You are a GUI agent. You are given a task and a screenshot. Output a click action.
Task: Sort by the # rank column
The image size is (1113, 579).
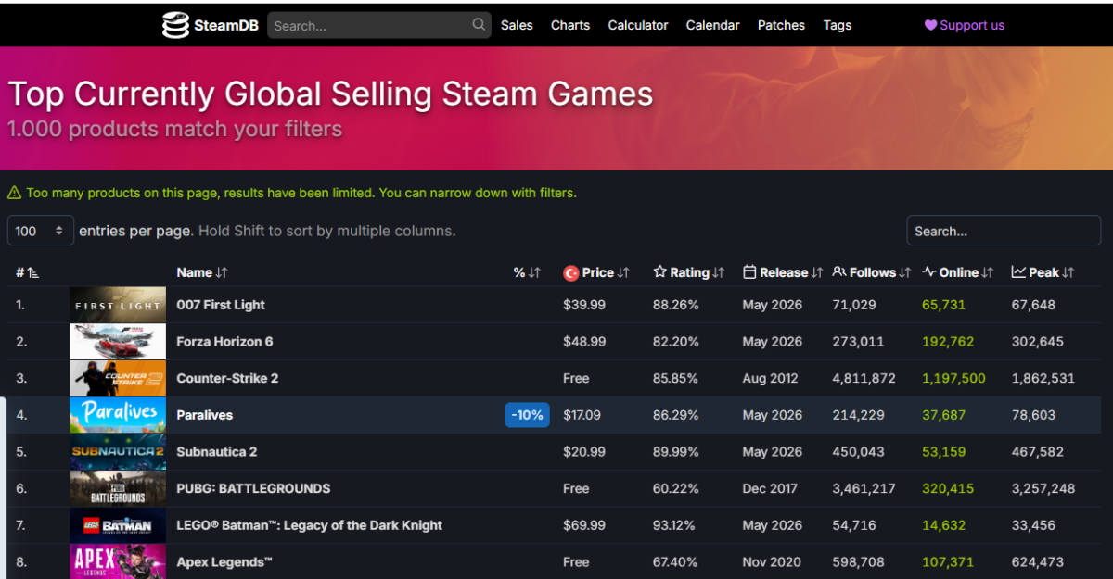(27, 272)
